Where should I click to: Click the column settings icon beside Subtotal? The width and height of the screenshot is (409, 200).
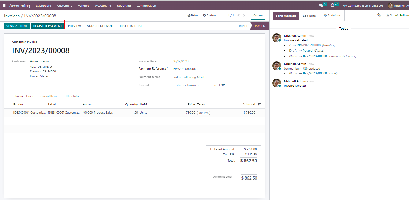tap(259, 104)
